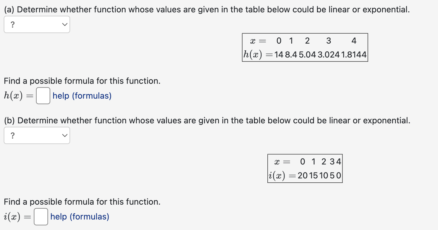This screenshot has height=230, width=438.
Task: Click the value 20 in the i(x) table
Action: pyautogui.click(x=303, y=175)
